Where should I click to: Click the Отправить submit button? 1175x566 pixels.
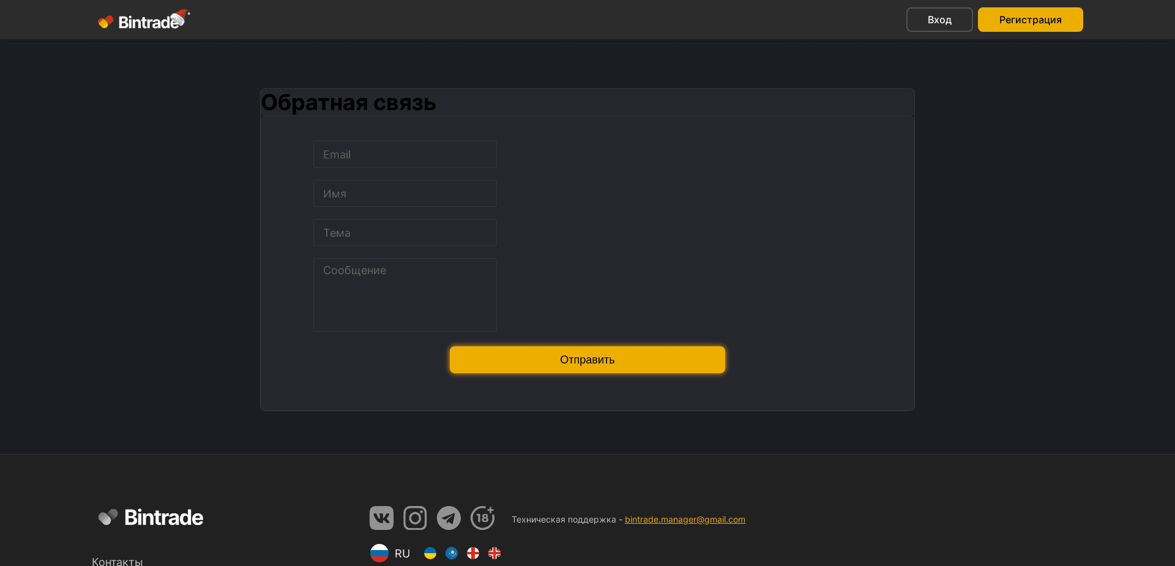(x=587, y=359)
